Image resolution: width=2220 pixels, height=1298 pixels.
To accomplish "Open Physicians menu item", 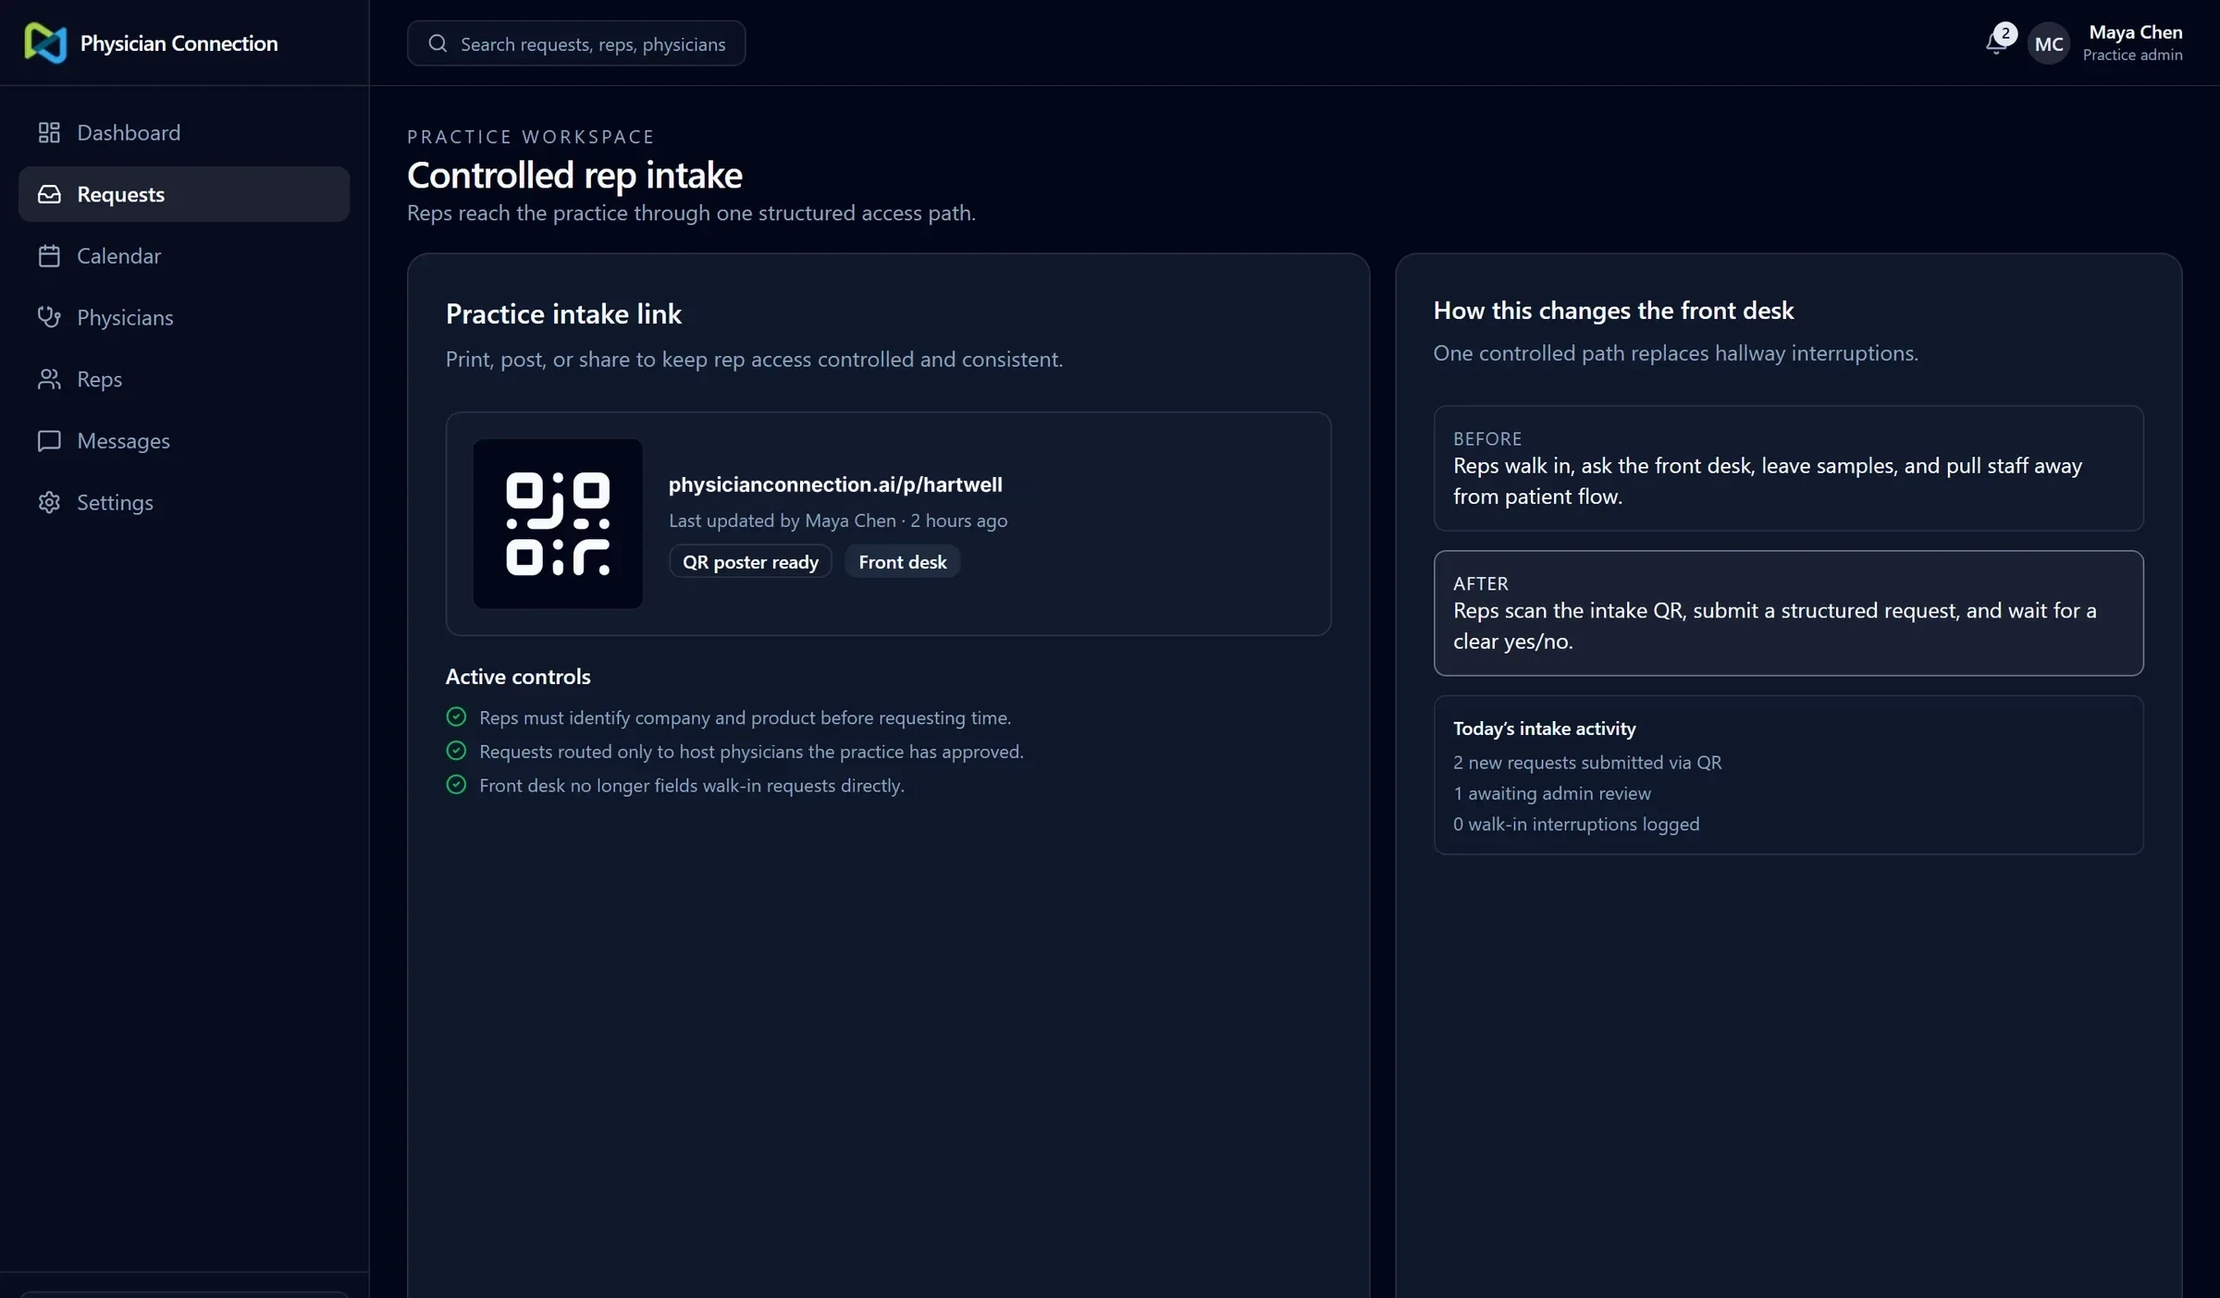I will pos(184,317).
